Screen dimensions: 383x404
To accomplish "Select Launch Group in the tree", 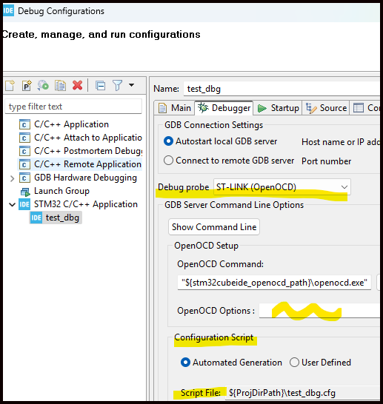I will [x=61, y=191].
